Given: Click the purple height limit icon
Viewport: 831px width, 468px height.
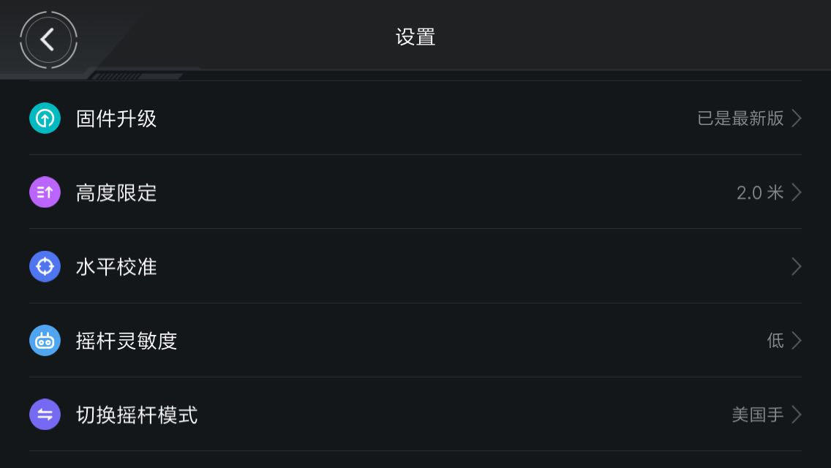Looking at the screenshot, I should pyautogui.click(x=45, y=192).
